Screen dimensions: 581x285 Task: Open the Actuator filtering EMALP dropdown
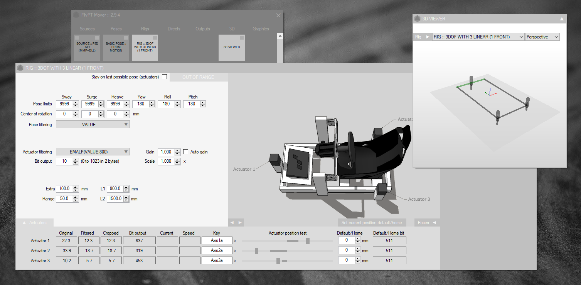tap(93, 152)
